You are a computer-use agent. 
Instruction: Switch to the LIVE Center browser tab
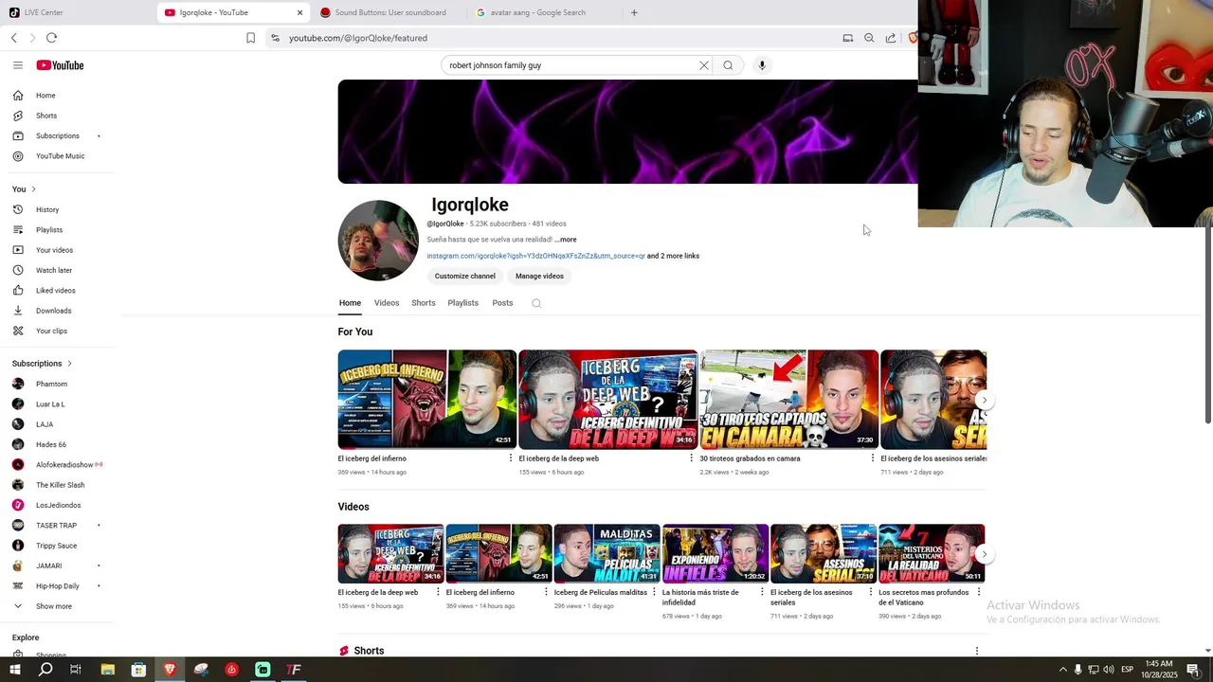[x=76, y=12]
